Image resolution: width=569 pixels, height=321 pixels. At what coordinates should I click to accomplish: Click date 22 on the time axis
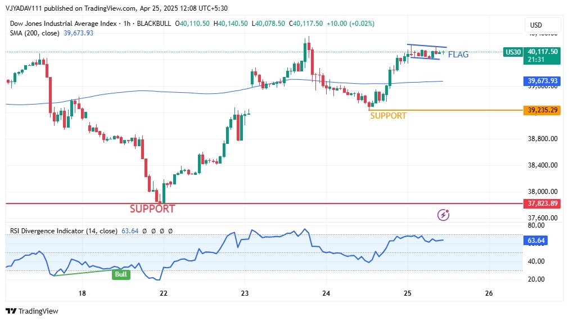click(x=164, y=293)
